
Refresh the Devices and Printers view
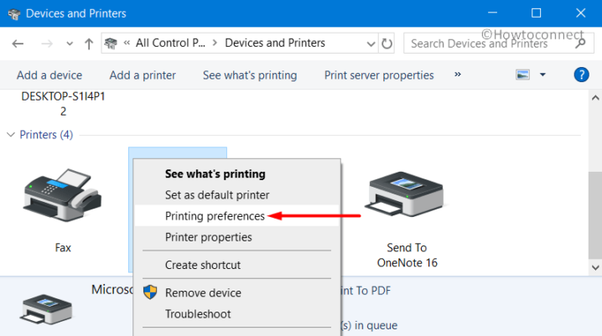click(387, 44)
